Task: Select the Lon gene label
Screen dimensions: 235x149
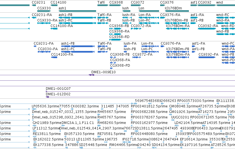Action: pos(141,8)
